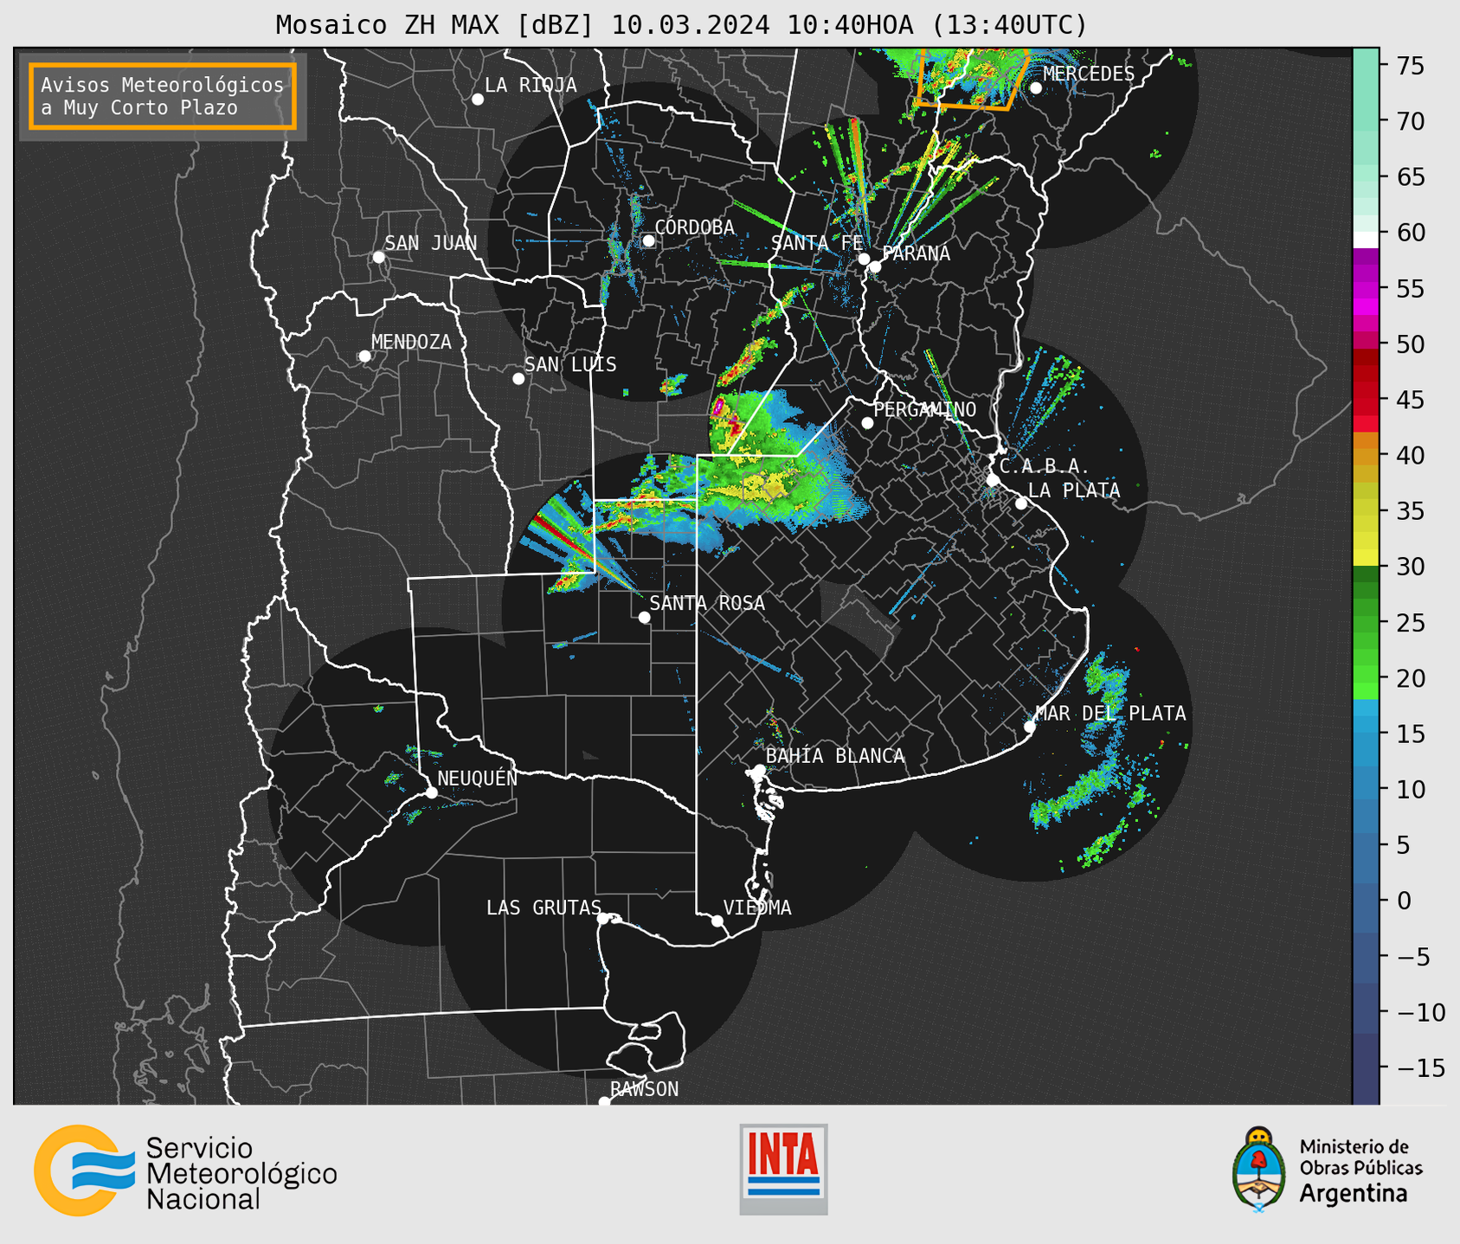The image size is (1460, 1244).
Task: Click the INTA logo
Action: [x=783, y=1169]
